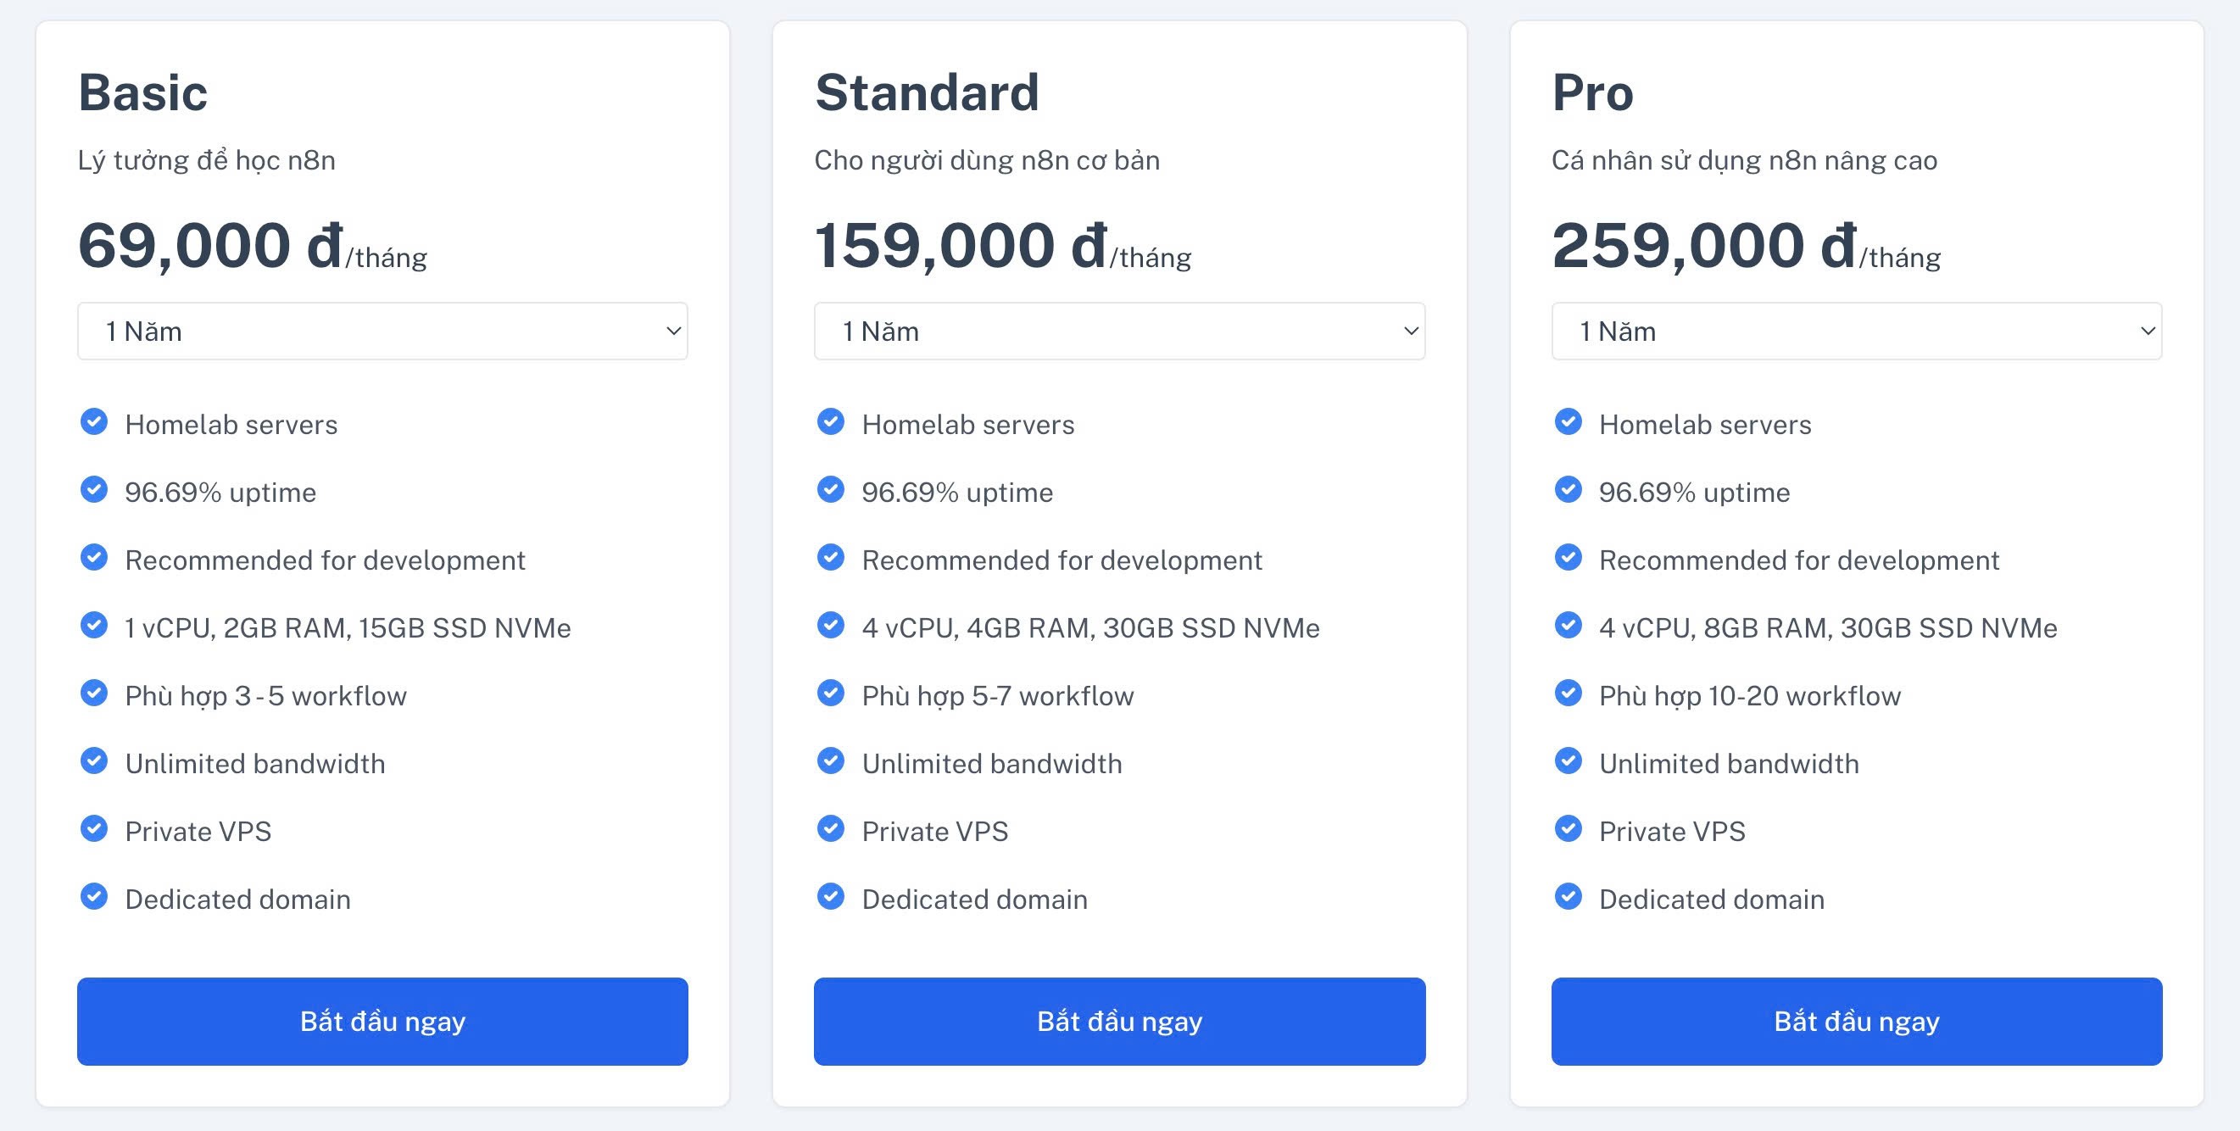Click checkmark beside Phù hợp 10-20 workflow
This screenshot has height=1131, width=2240.
1568,693
